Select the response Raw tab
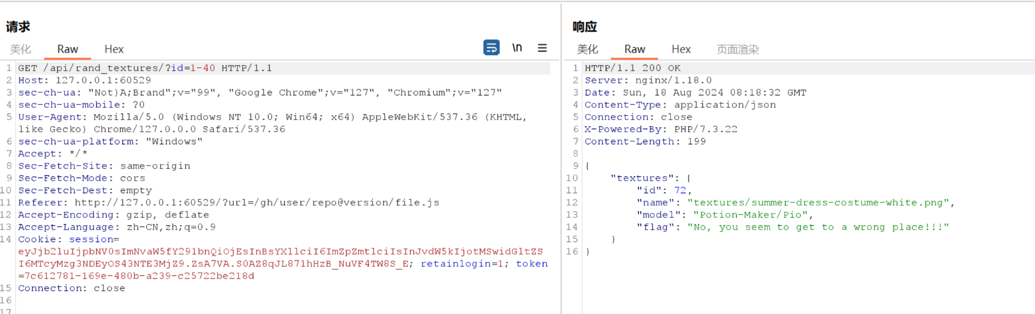This screenshot has width=1035, height=314. pos(634,49)
